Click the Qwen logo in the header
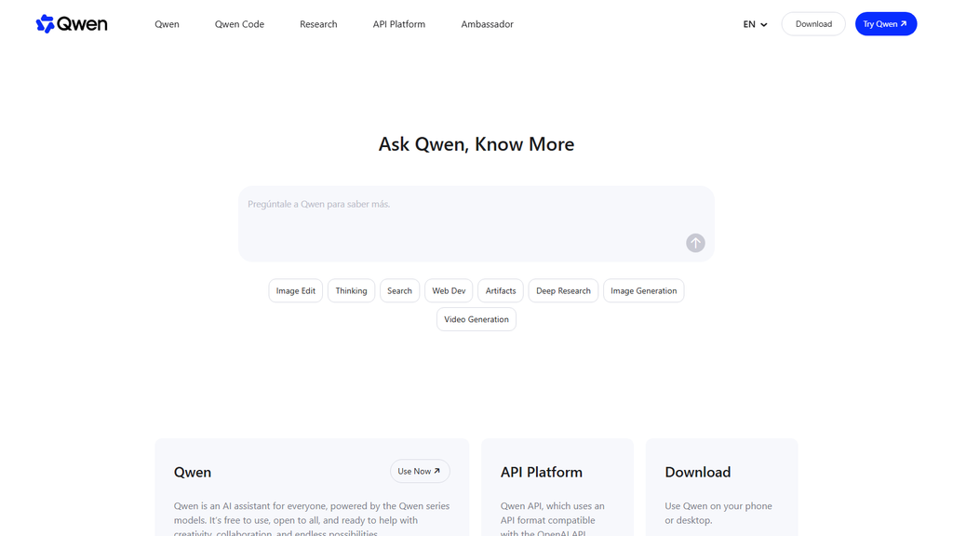Screen dimensions: 953x536 tap(72, 23)
